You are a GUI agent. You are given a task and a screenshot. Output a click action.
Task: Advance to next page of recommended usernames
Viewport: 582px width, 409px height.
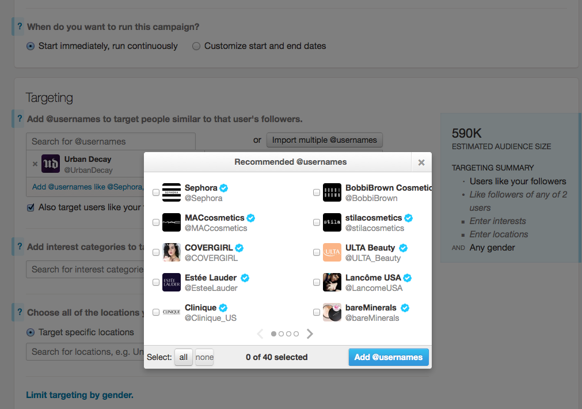point(310,334)
